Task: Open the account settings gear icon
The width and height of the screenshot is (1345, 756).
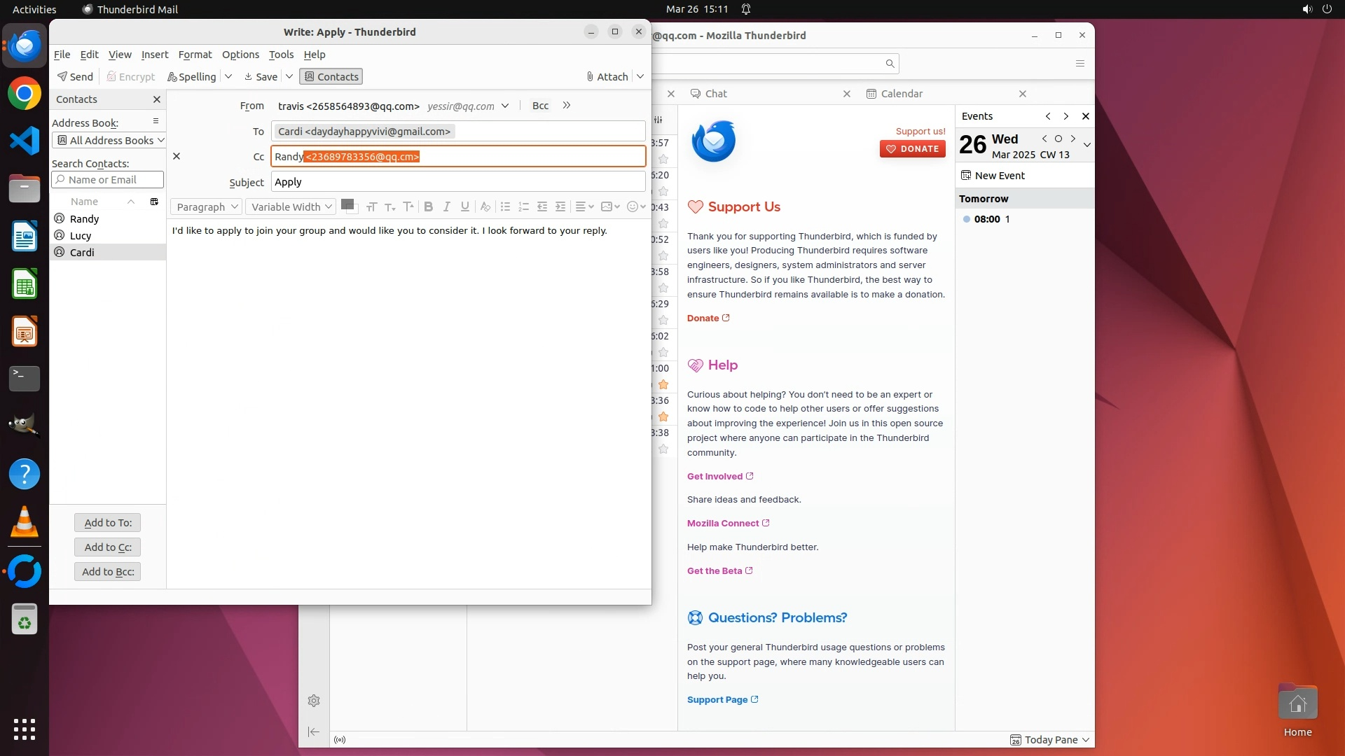Action: click(x=314, y=701)
